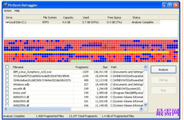Click 13,157 Total Fragments in status bar
This screenshot has width=184, height=120.
pos(83,116)
